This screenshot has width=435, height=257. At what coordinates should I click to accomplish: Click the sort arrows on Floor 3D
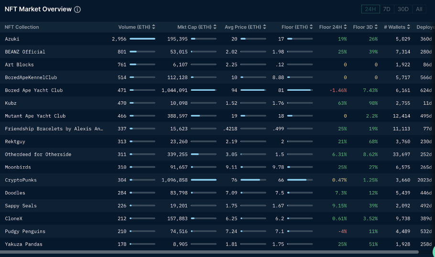(x=376, y=27)
